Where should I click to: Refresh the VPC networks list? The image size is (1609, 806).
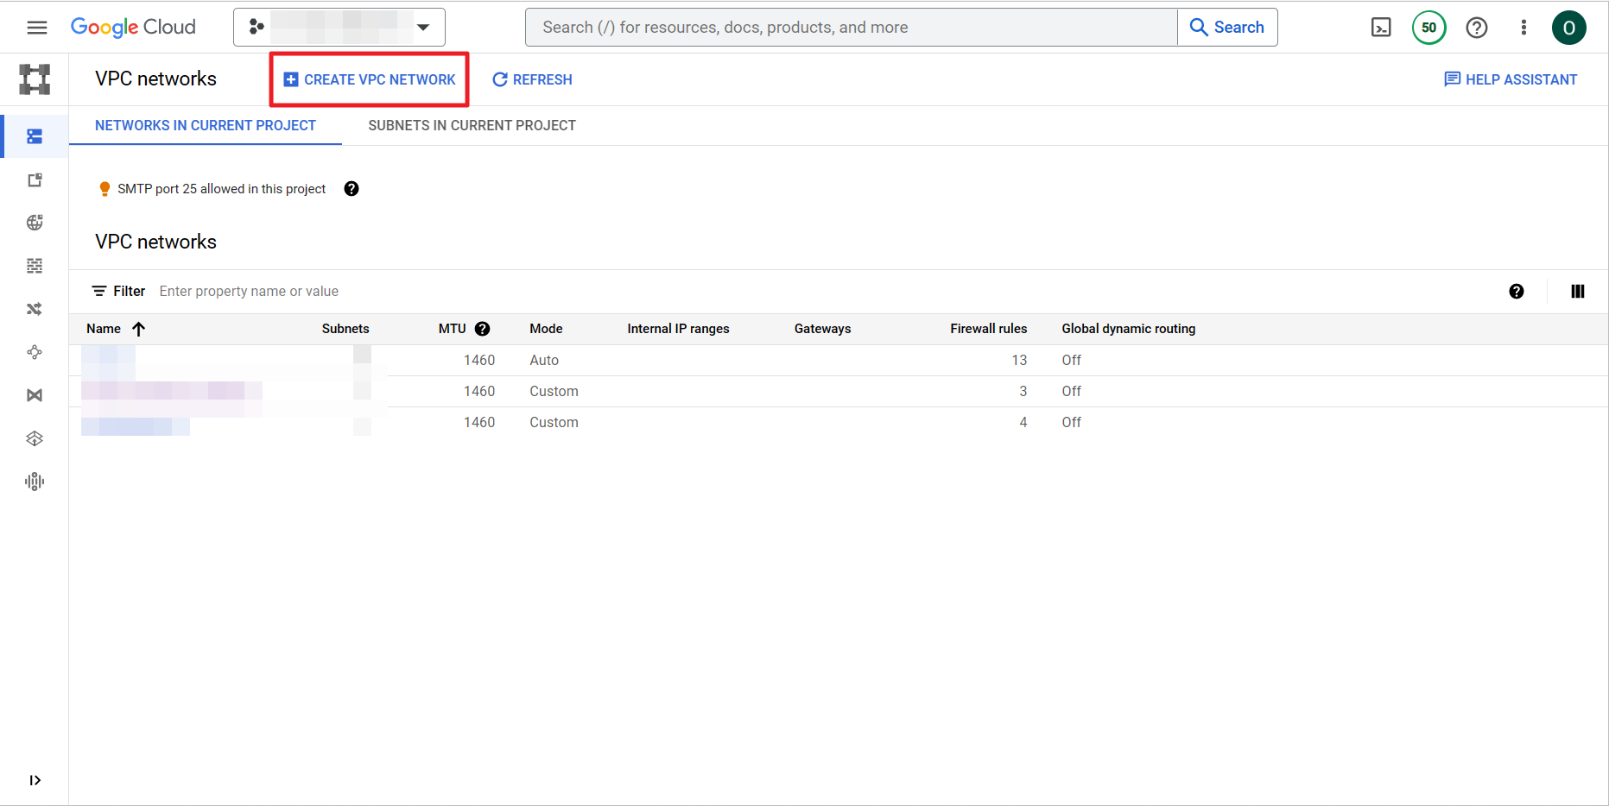coord(532,79)
